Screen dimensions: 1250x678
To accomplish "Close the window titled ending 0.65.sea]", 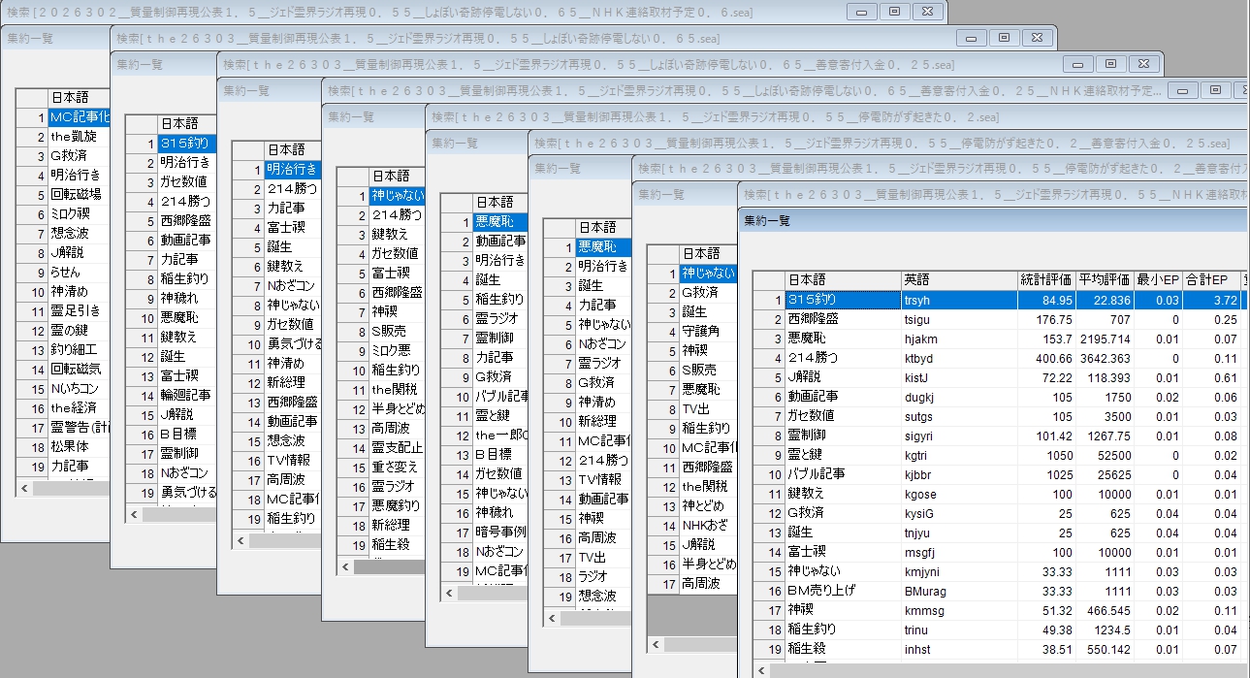I will coord(1037,38).
